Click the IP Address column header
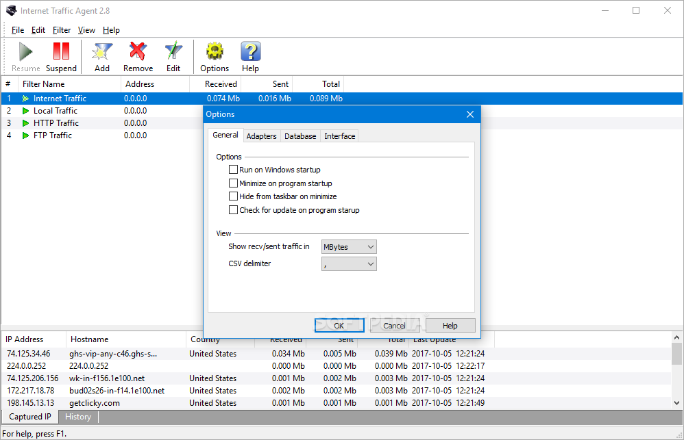The width and height of the screenshot is (684, 440). (x=34, y=339)
